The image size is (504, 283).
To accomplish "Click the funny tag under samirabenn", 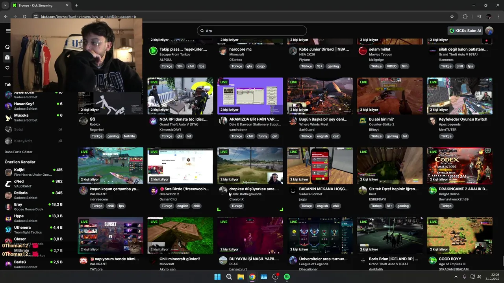I will [x=263, y=136].
